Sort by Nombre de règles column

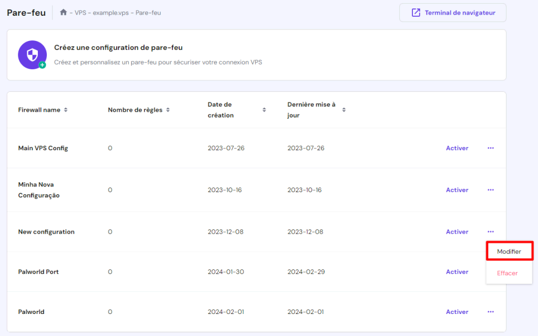coord(168,110)
